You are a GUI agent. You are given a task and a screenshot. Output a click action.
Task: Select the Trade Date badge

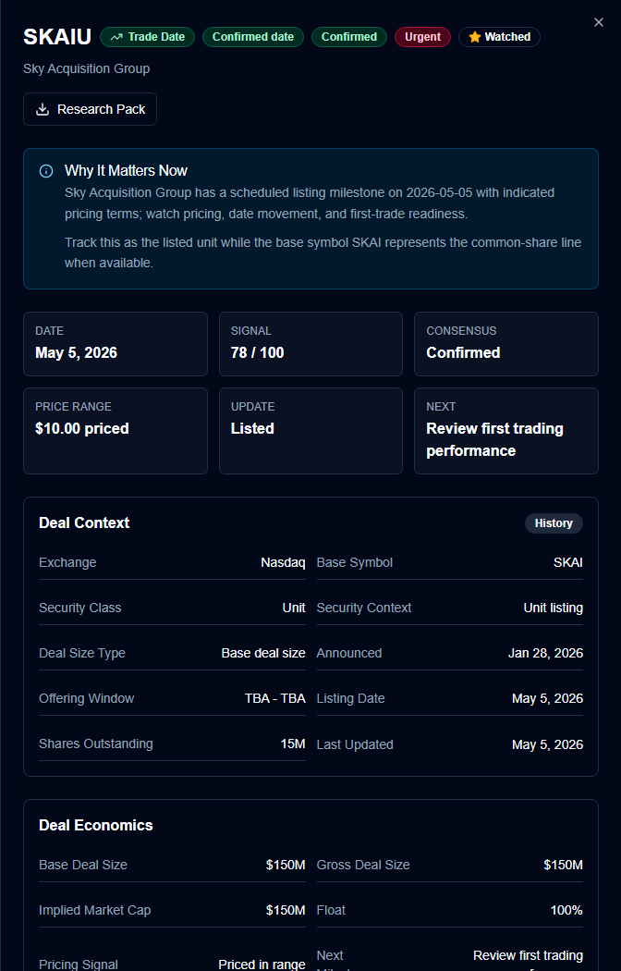click(147, 37)
